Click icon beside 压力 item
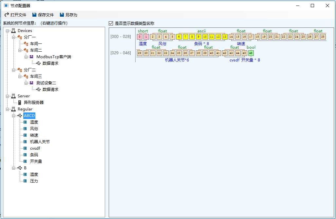 point(25,181)
